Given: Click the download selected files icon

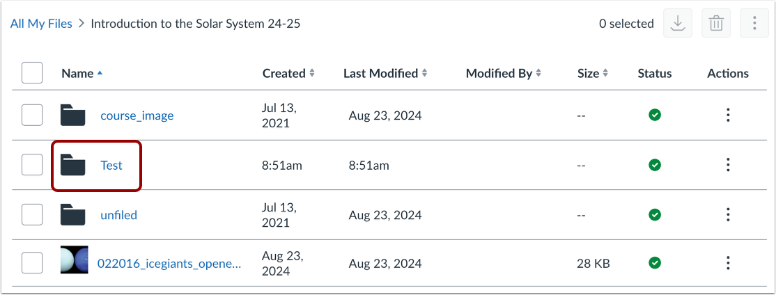Looking at the screenshot, I should (677, 24).
